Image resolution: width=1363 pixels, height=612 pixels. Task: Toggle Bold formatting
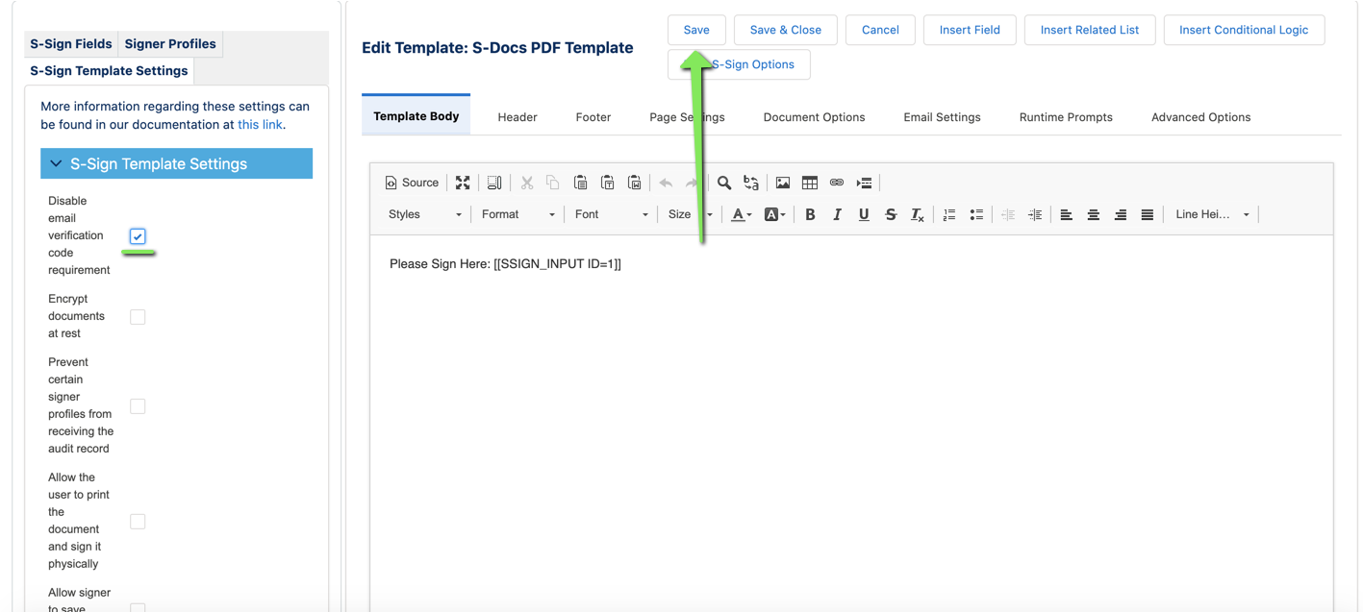[810, 214]
